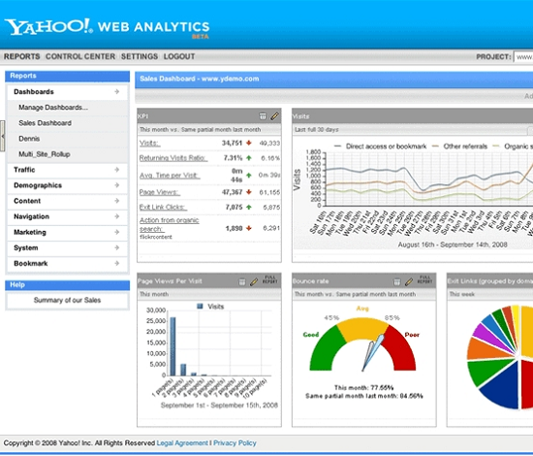Open full report for Bounce rate
Image resolution: width=533 pixels, height=456 pixels.
point(424,279)
